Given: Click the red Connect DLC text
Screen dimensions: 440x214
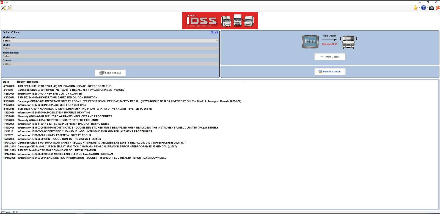Looking at the screenshot, I should [329, 44].
